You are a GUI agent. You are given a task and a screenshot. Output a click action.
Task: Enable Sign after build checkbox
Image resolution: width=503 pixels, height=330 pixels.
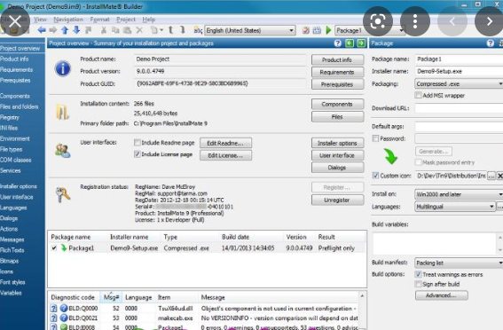click(418, 284)
